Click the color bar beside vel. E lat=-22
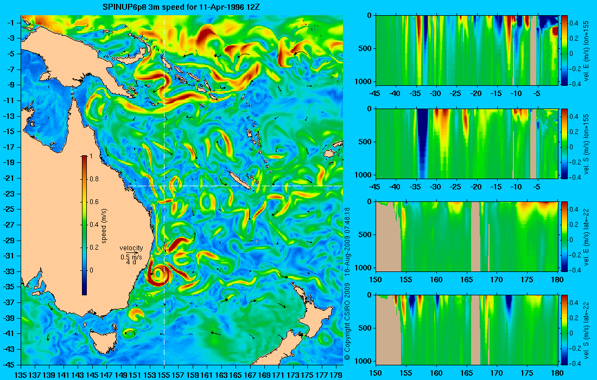The image size is (597, 380). pos(564,237)
